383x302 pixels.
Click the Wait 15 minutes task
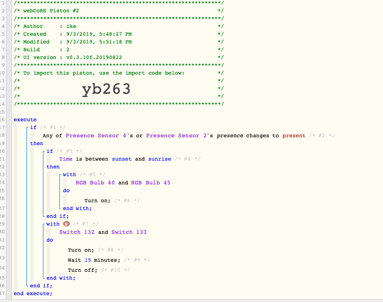point(94,260)
